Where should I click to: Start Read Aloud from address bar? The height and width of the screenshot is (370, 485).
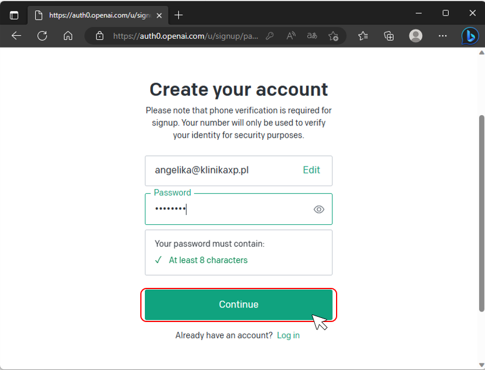[x=291, y=36]
